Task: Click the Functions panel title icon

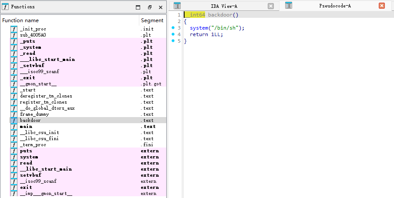Action: click(6, 7)
